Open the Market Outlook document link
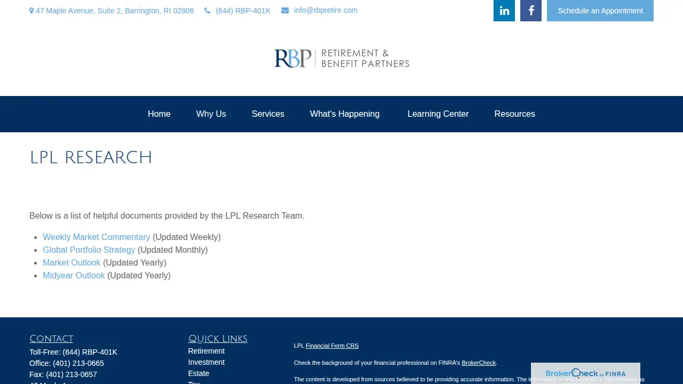Screen dimensions: 683x384 tap(72, 262)
